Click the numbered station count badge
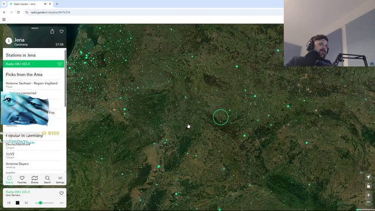375x211 pixels. point(9,41)
